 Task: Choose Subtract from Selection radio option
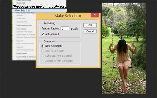click(43, 56)
